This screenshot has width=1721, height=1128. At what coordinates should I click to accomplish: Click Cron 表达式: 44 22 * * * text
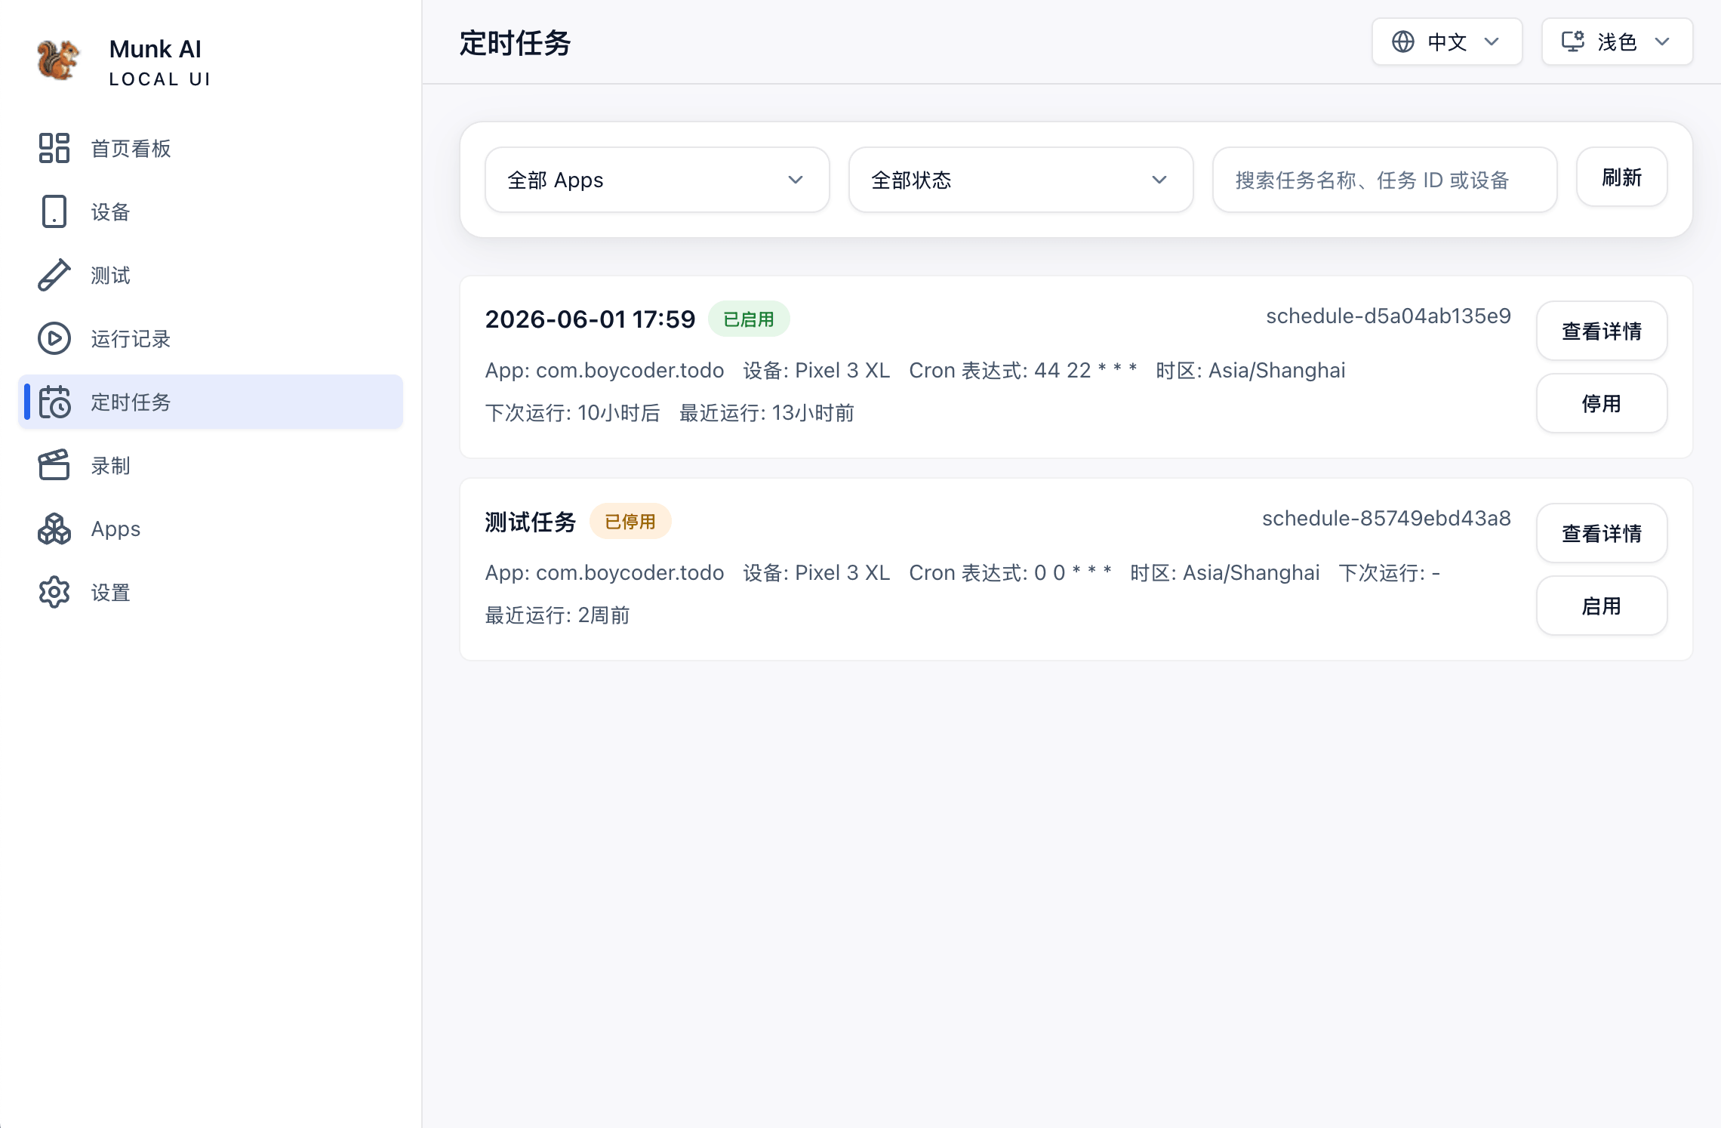click(x=1023, y=371)
